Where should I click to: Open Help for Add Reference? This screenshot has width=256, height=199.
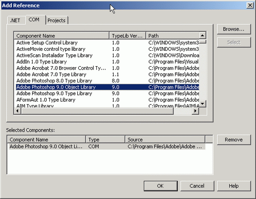click(x=234, y=186)
